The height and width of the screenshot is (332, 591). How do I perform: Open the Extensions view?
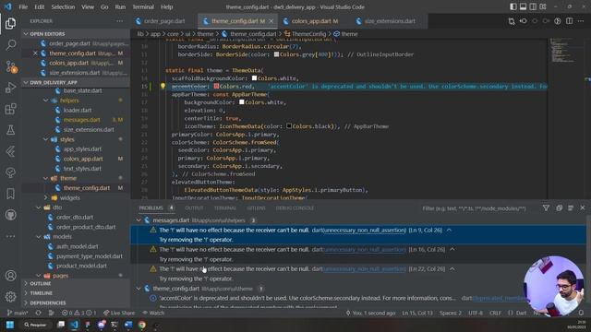point(10,109)
